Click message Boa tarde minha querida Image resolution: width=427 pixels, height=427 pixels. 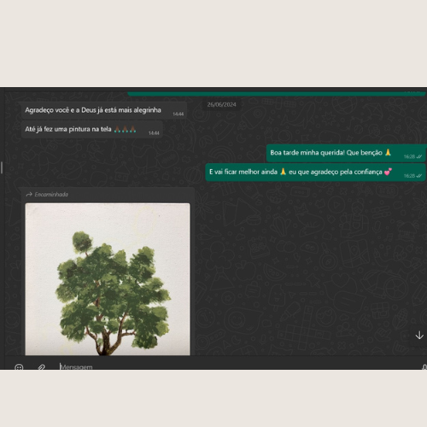coord(346,153)
